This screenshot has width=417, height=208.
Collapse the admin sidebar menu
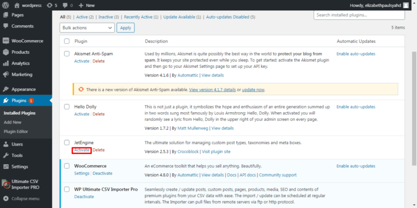(22, 198)
